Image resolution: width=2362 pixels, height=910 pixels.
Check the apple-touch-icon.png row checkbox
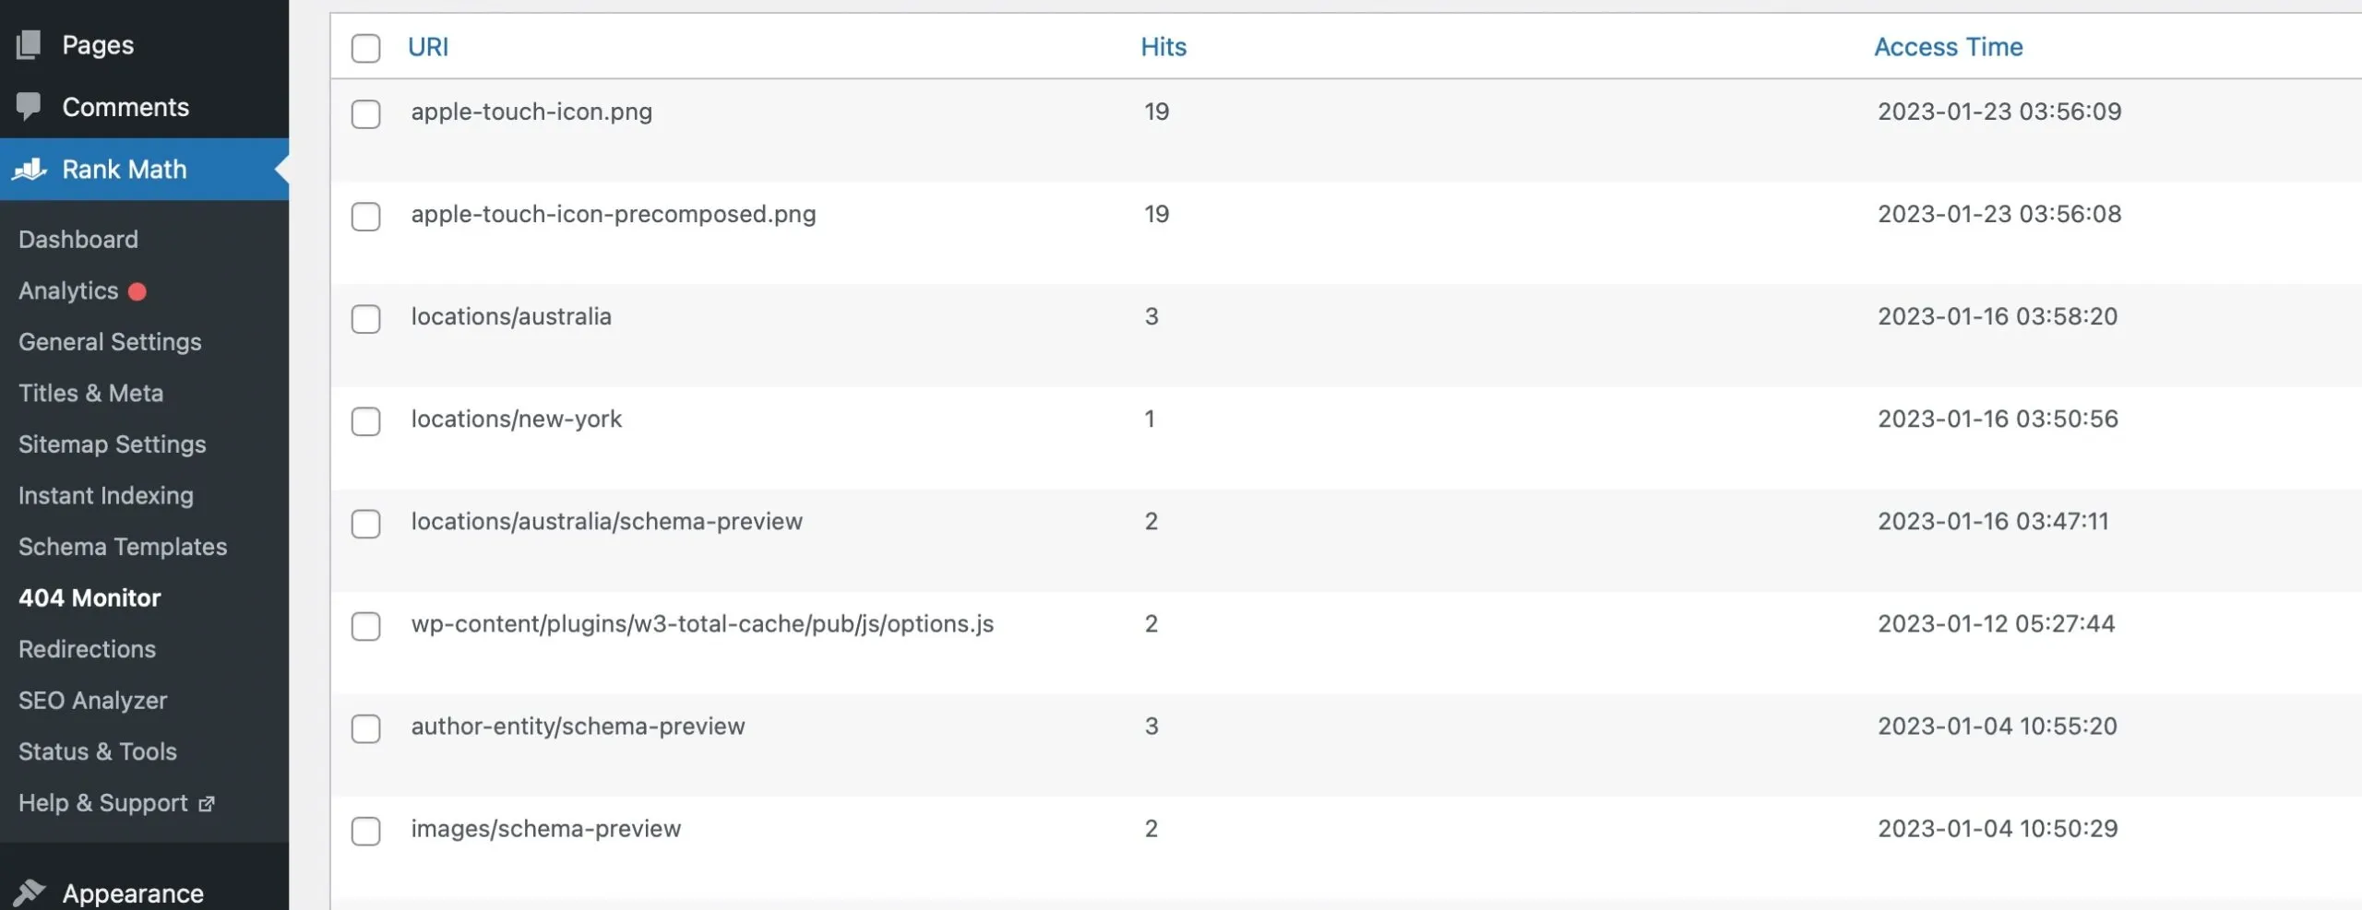tap(365, 114)
